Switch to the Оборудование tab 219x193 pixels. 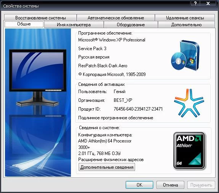coord(131,25)
